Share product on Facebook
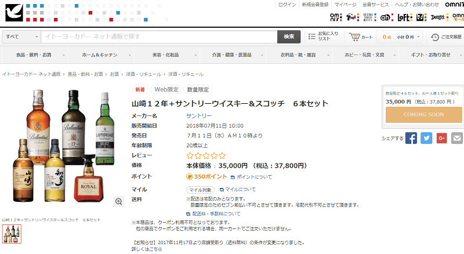The image size is (464, 254). coord(411,138)
